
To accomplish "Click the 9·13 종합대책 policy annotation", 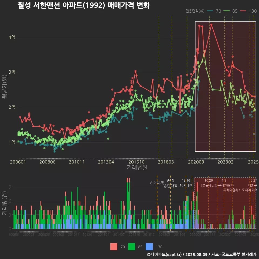I will pyautogui.click(x=171, y=183).
